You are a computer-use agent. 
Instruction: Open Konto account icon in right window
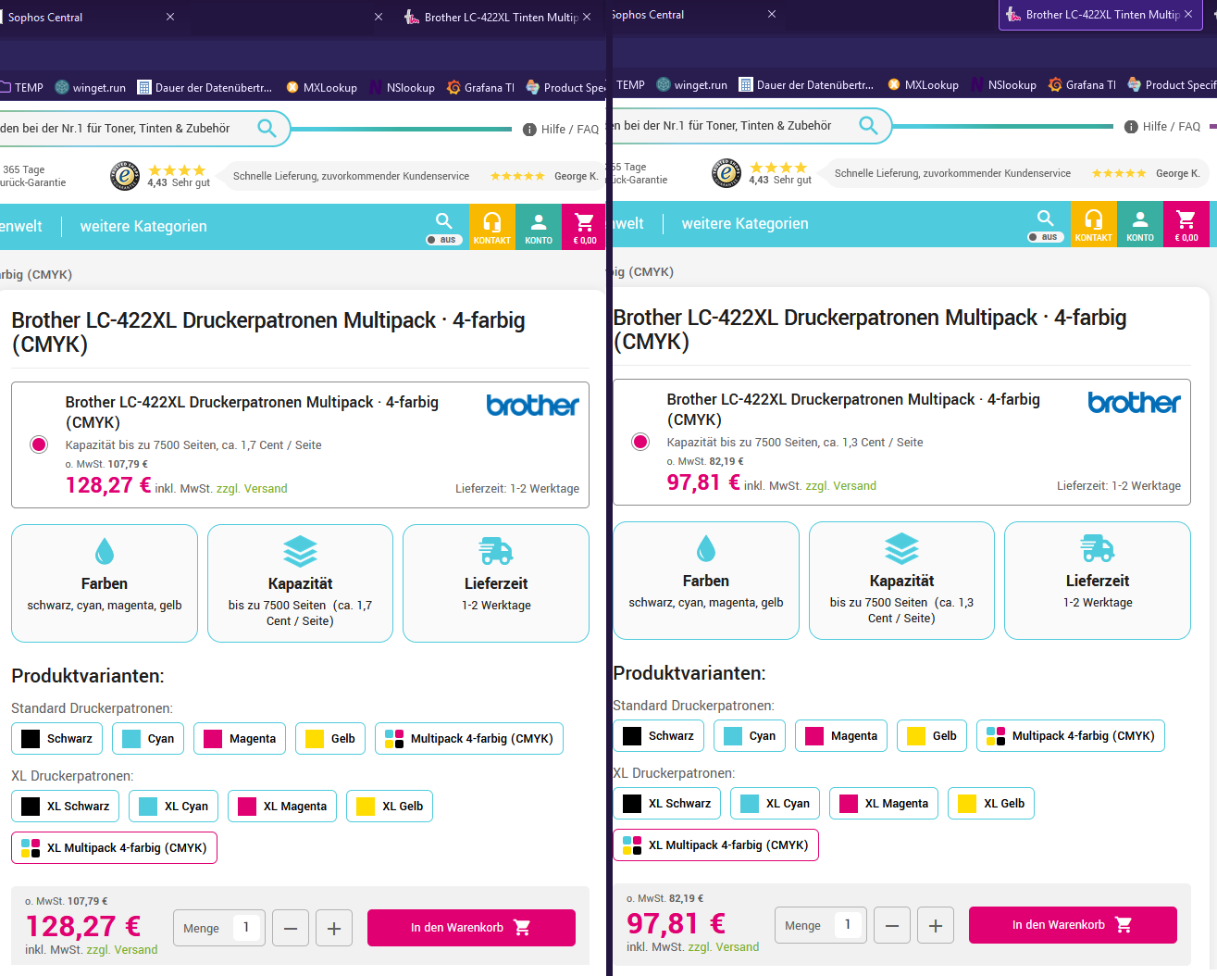click(1140, 224)
